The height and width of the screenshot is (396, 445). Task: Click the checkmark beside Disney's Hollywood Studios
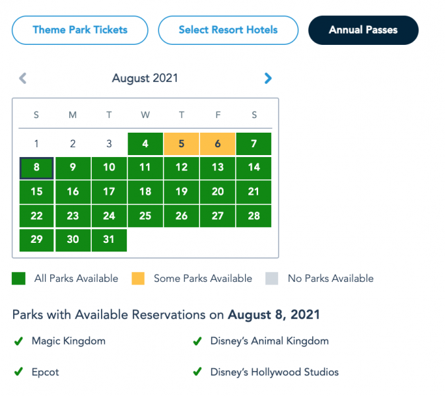coord(197,372)
